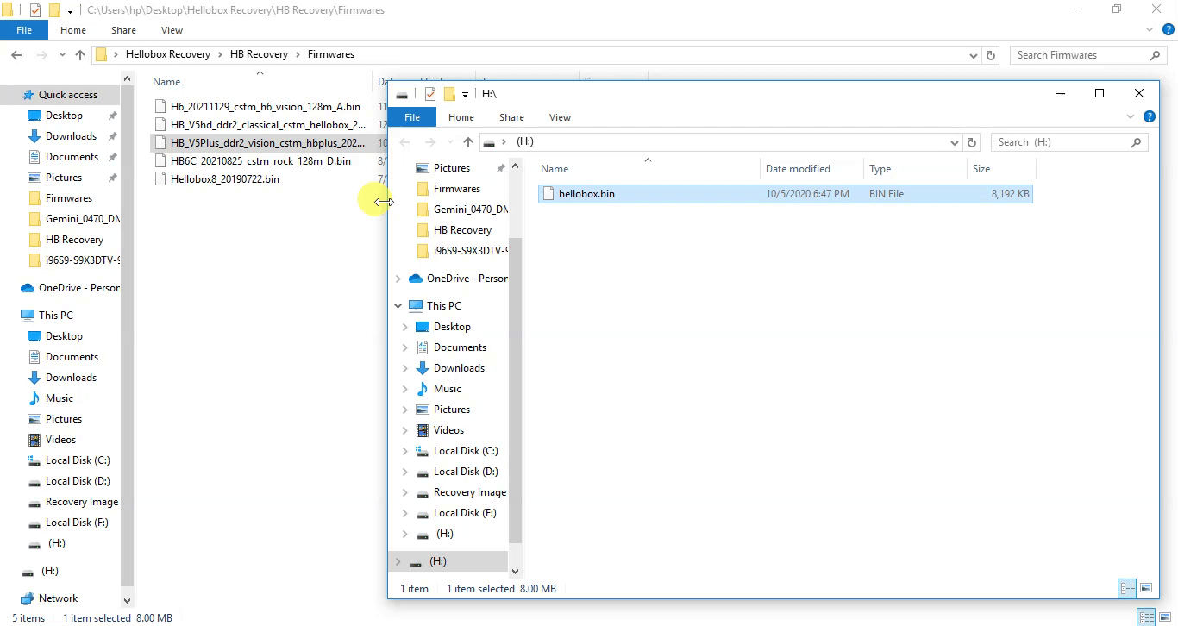Expand the ribbon in the H: window
Viewport: 1178px width, 626px height.
coord(1131,117)
